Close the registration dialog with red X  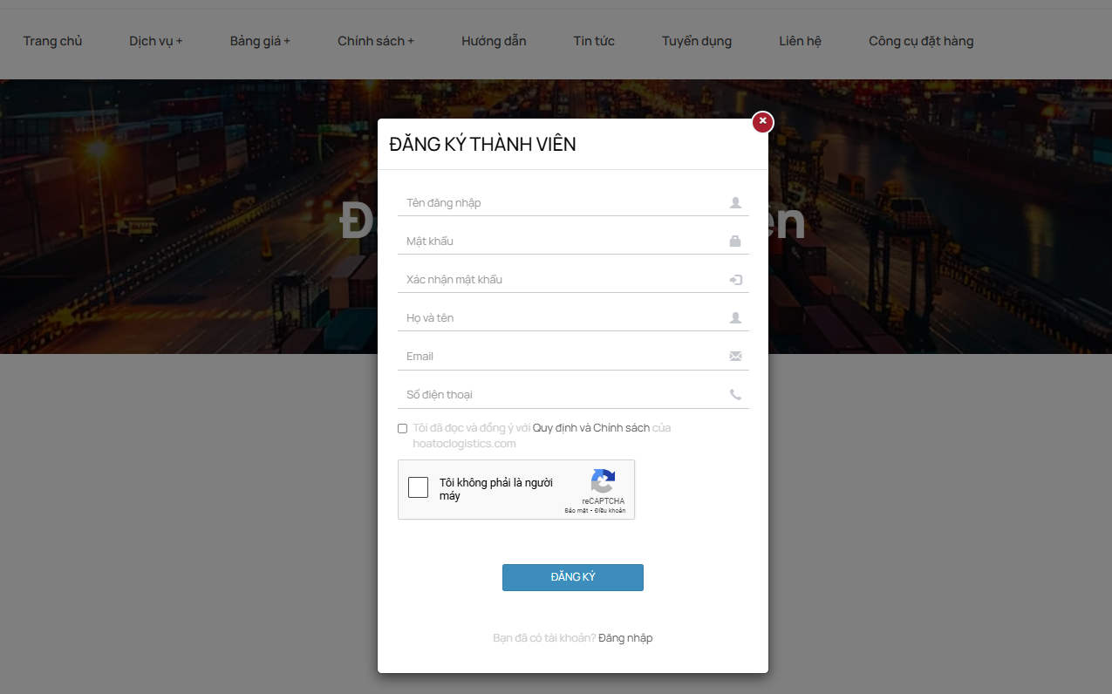pos(762,122)
